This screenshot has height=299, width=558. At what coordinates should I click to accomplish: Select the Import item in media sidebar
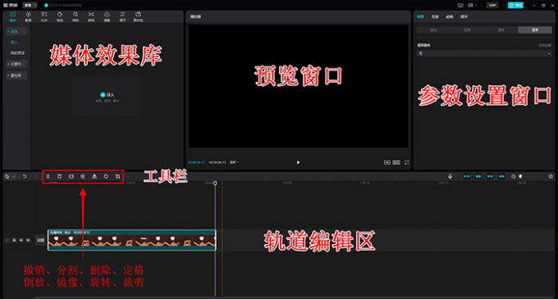[14, 43]
